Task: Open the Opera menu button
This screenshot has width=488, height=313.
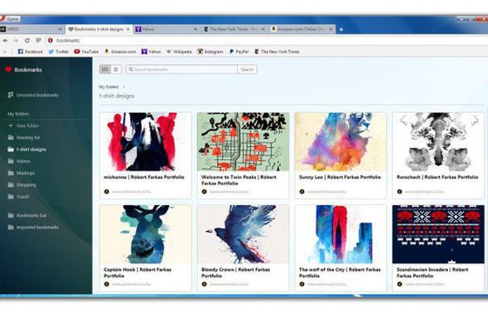Action: [x=10, y=18]
